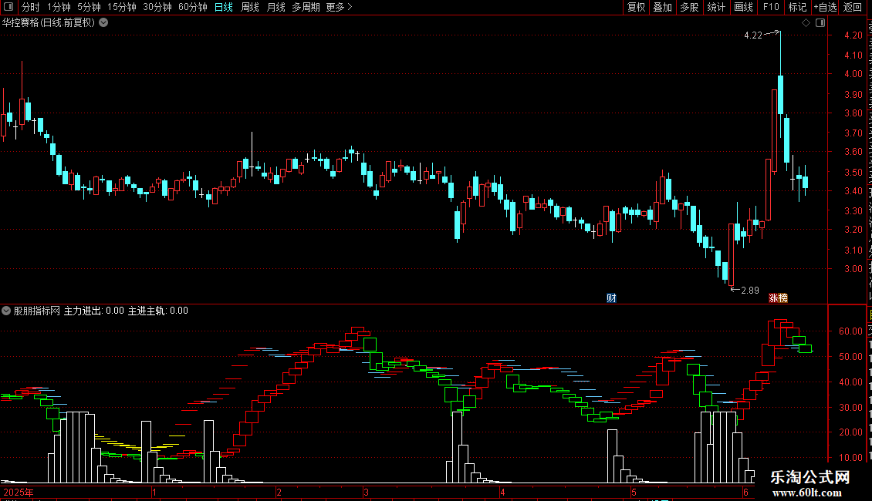872x501 pixels.
Task: Click the 10.00 indicator axis label
Action: tap(850, 458)
